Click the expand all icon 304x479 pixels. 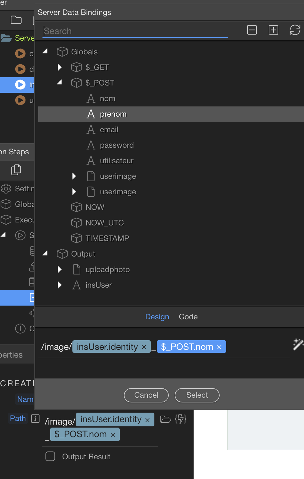[273, 30]
